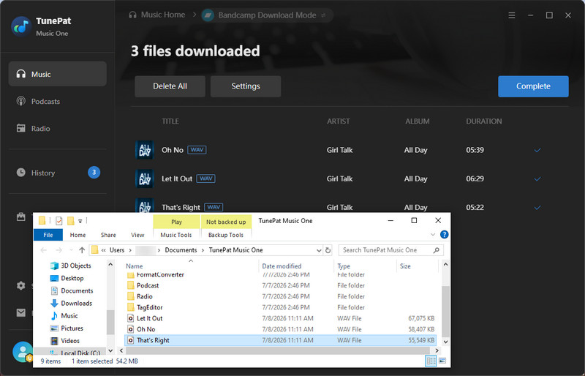
Task: Open the user account avatar in TunePat
Action: tap(23, 351)
